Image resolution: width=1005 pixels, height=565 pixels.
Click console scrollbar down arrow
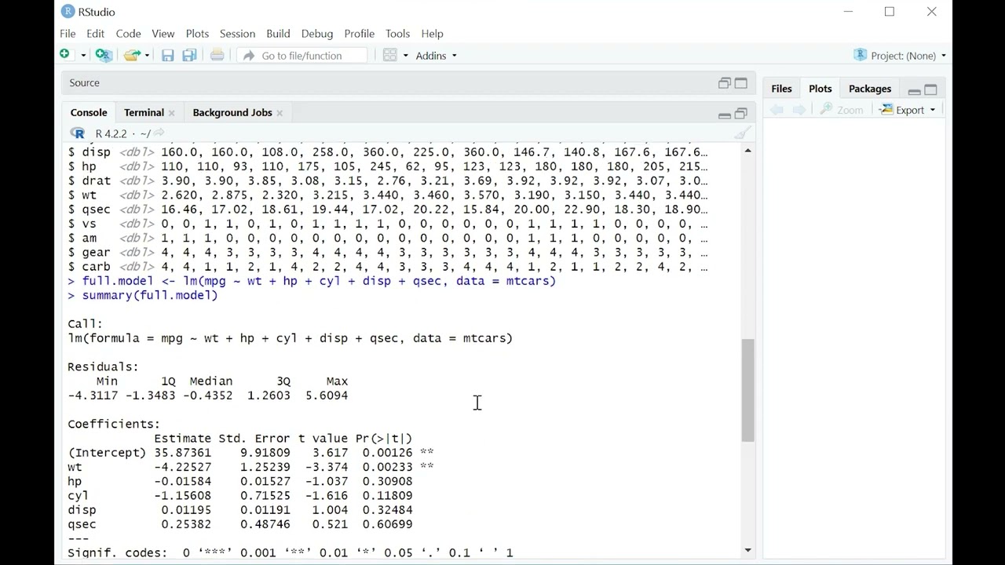748,551
